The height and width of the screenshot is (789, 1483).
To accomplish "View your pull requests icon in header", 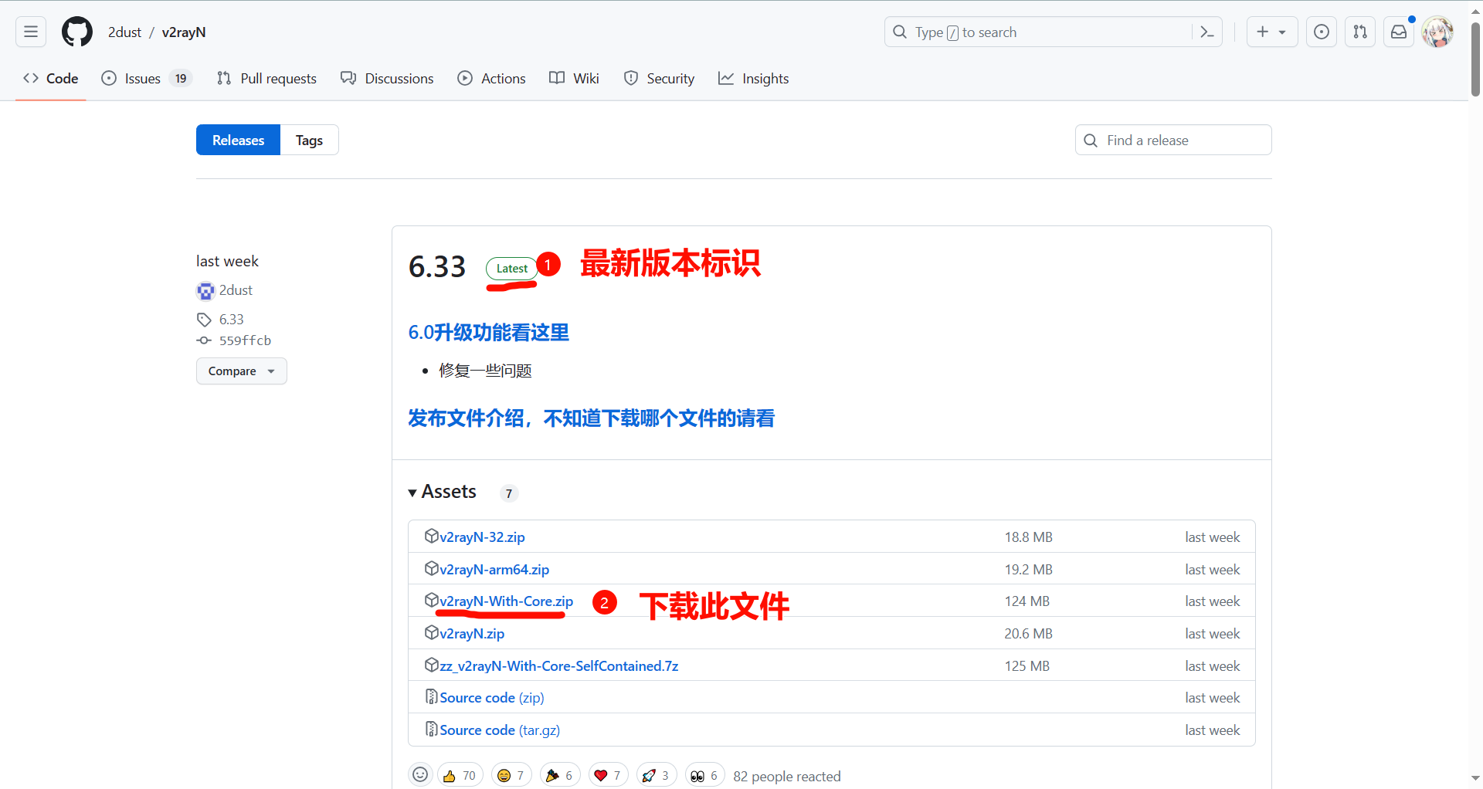I will pos(1360,32).
